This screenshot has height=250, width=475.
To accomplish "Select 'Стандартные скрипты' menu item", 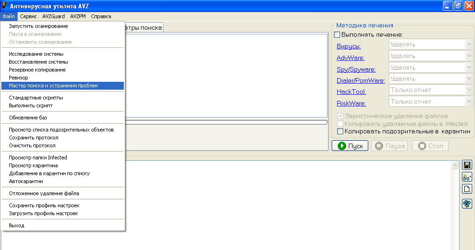I will 63,98.
